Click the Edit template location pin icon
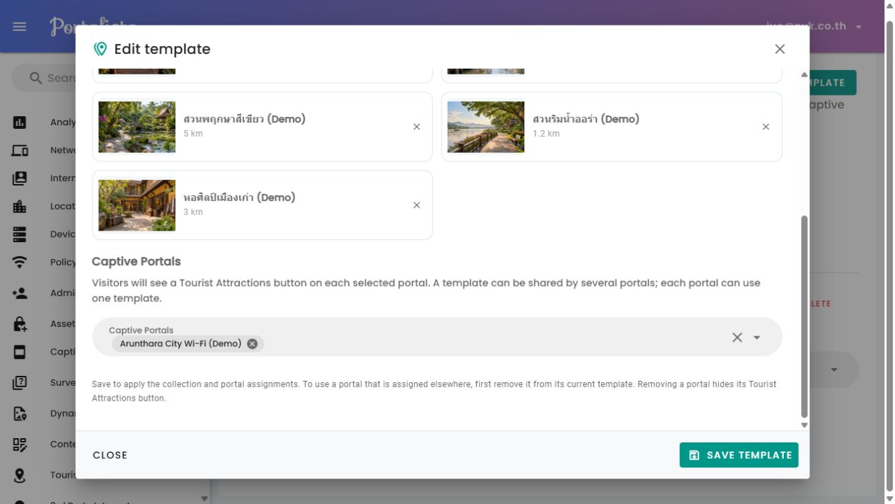The height and width of the screenshot is (504, 895). 100,49
